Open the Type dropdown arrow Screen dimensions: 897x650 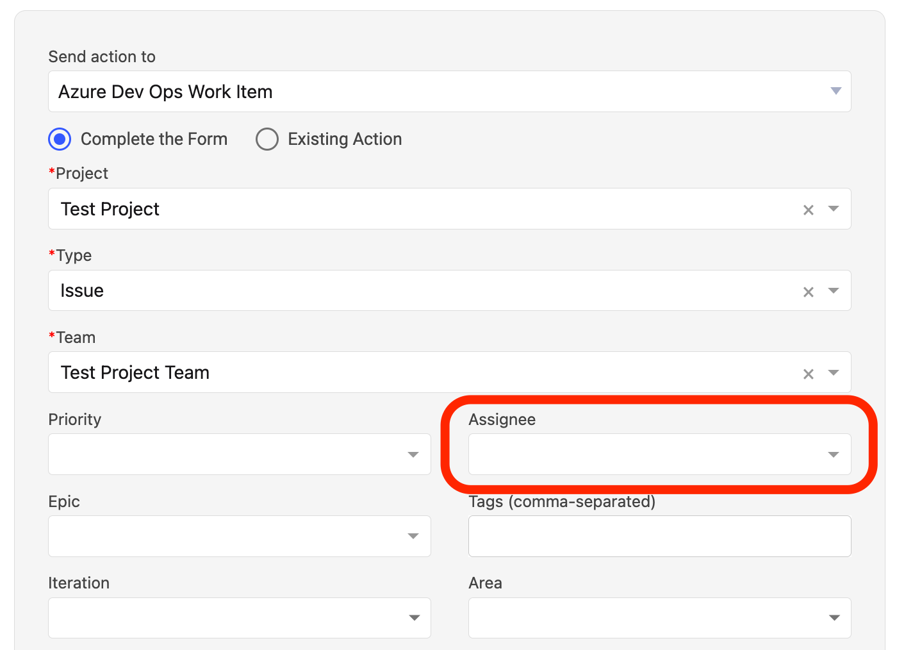click(x=834, y=291)
